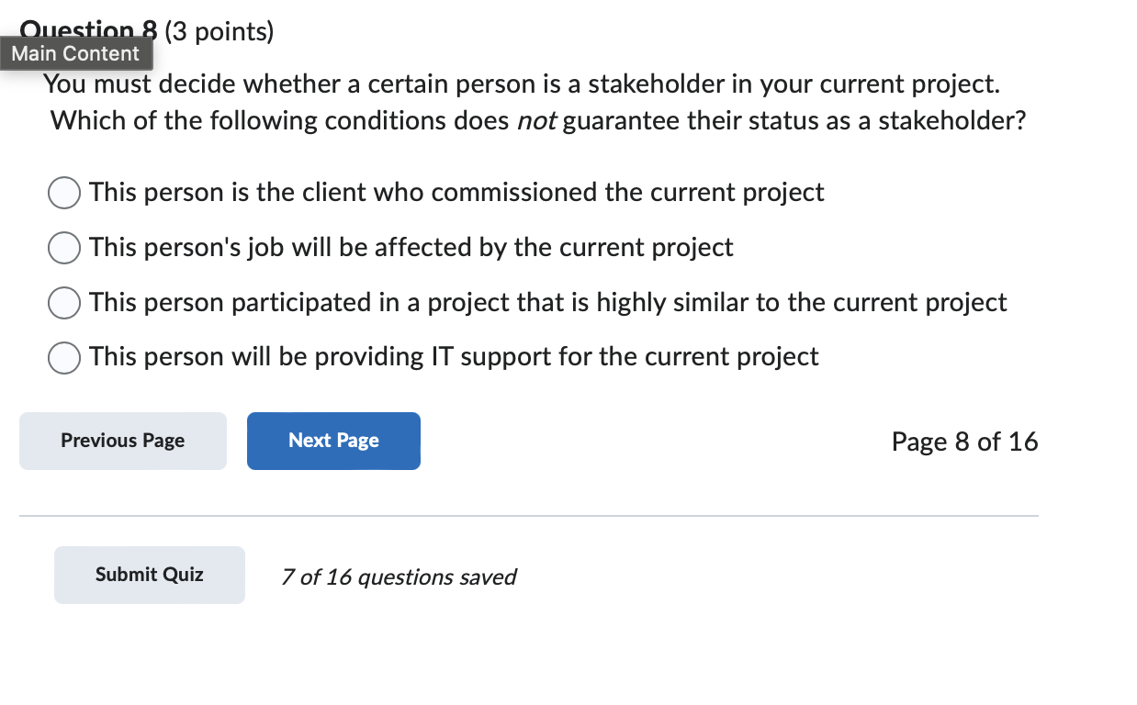Click question sentence starting 'You must decide'

521,85
